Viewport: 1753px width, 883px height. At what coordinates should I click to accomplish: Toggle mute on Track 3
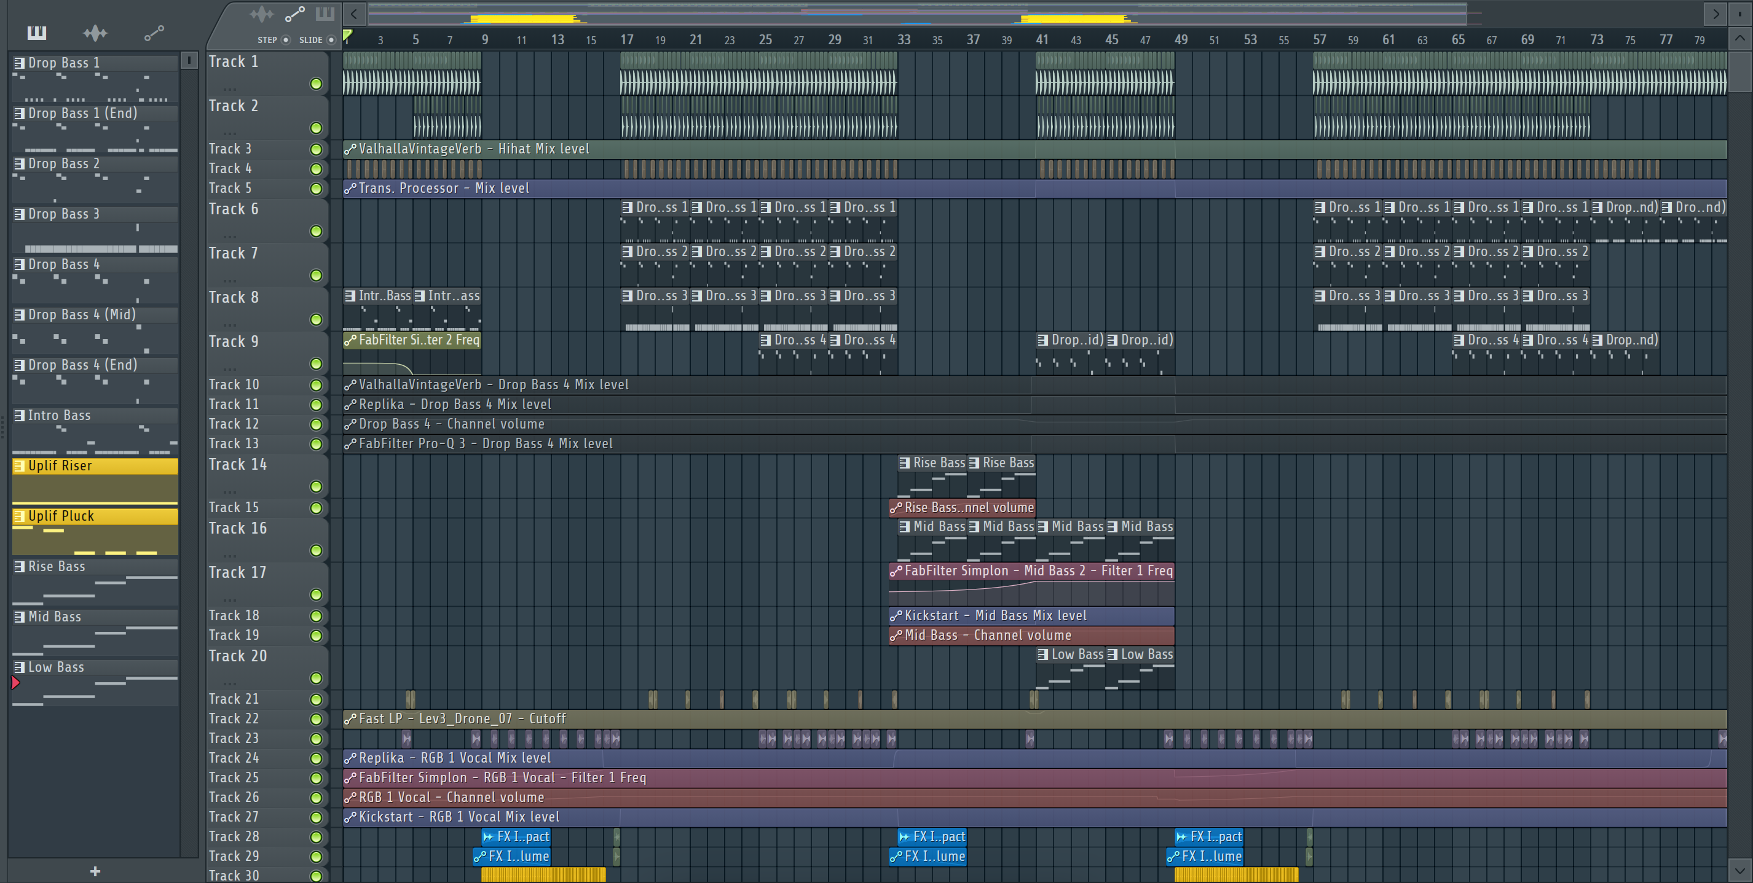pos(316,149)
